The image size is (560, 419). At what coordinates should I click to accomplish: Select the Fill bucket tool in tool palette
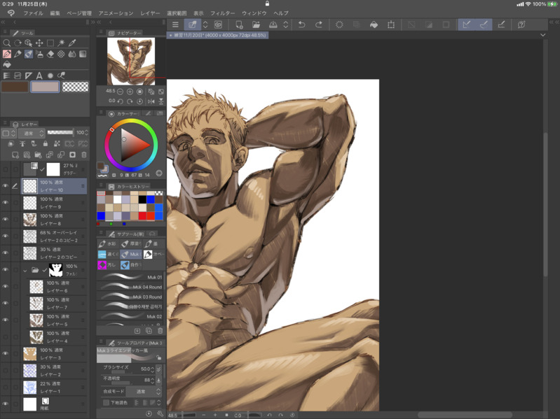[x=7, y=64]
